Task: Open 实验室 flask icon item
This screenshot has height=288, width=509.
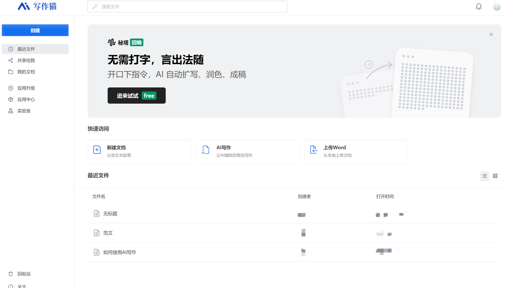Action: point(35,111)
